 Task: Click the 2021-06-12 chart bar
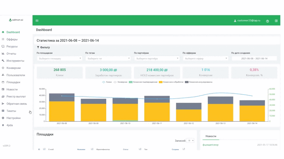[x=189, y=112]
